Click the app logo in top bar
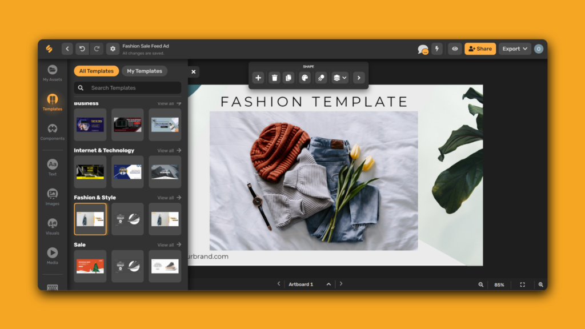The height and width of the screenshot is (329, 585). [49, 49]
